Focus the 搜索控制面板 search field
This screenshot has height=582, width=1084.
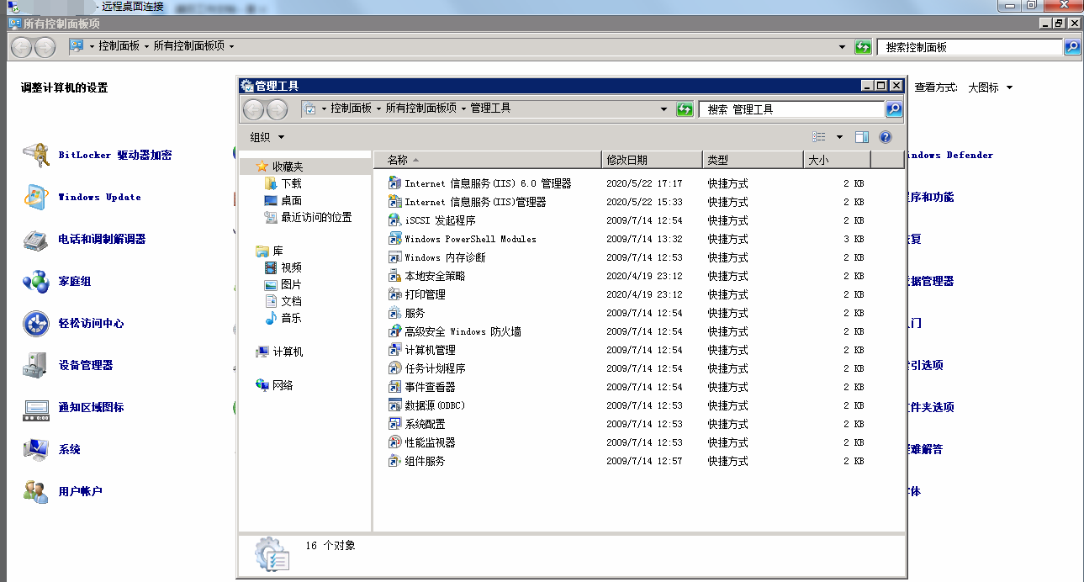click(970, 47)
